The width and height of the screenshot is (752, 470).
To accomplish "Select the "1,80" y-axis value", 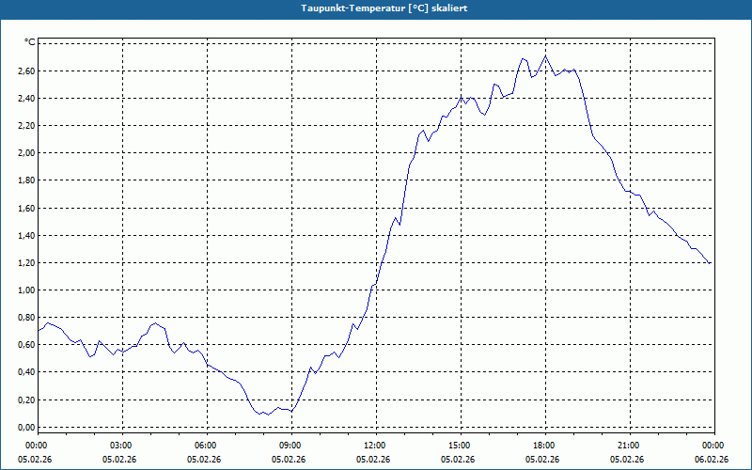I will (27, 180).
